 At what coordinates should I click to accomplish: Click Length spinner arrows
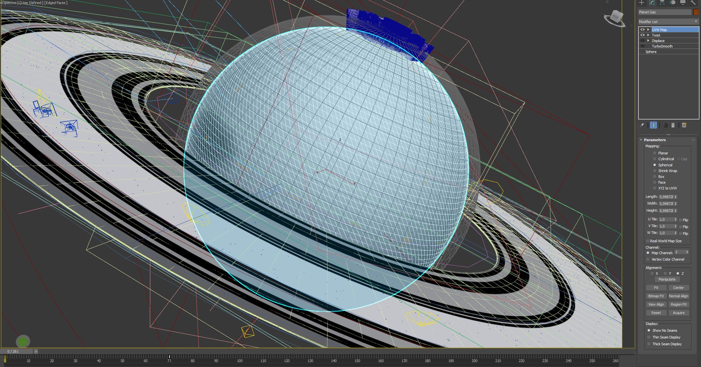(x=675, y=197)
